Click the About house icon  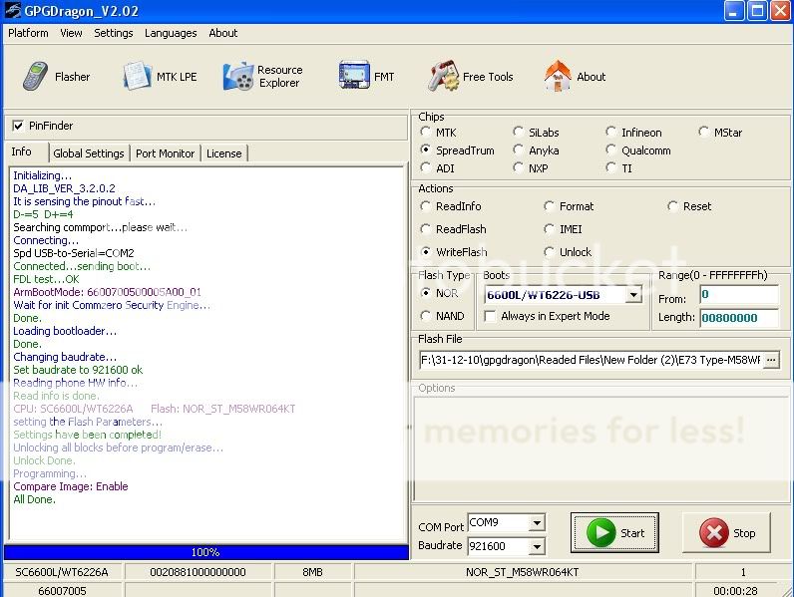coord(558,76)
